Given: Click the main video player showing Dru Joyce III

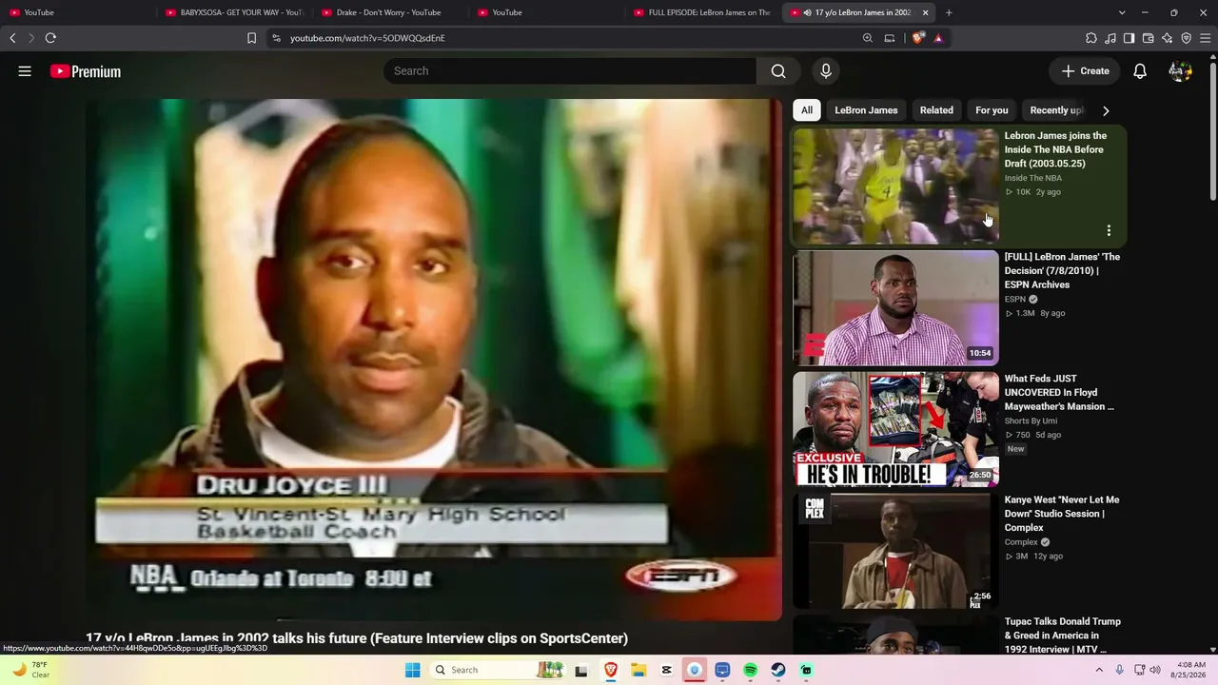Looking at the screenshot, I should pyautogui.click(x=434, y=360).
